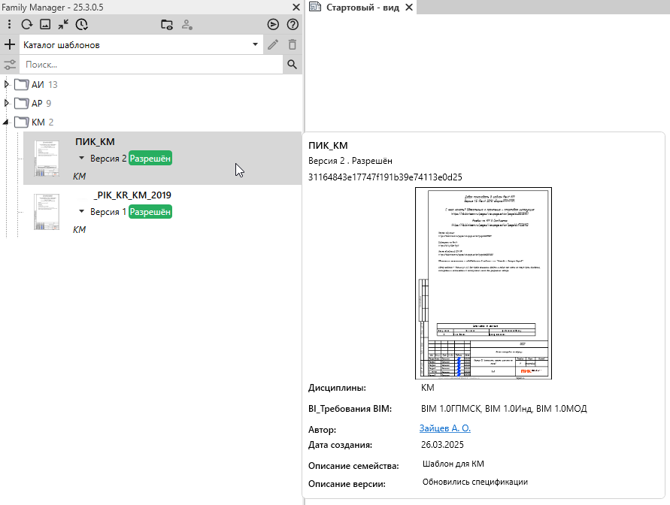Click the pencil edit catalog icon
This screenshot has width=670, height=505.
coord(273,44)
